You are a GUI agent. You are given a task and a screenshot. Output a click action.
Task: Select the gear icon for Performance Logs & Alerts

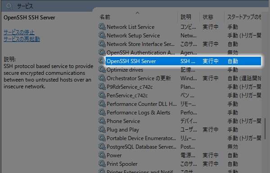tap(102, 113)
